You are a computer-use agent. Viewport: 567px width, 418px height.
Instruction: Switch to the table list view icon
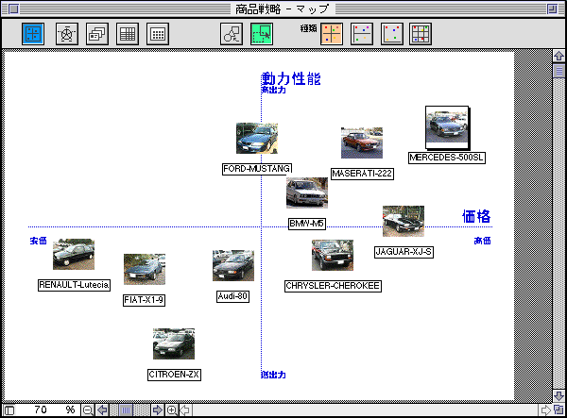coord(128,34)
